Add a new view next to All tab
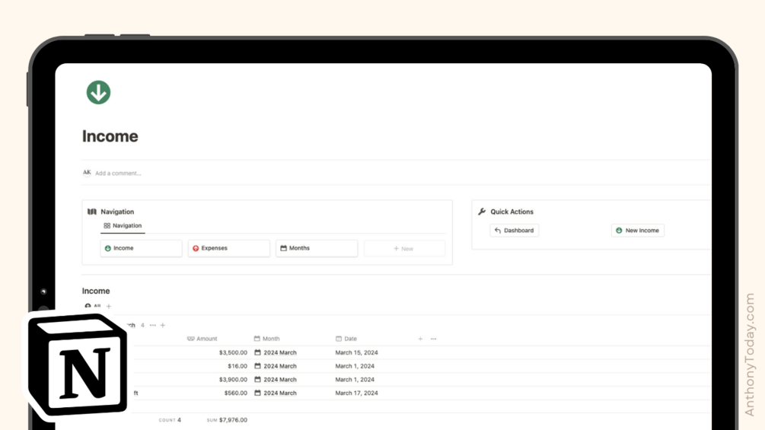This screenshot has height=430, width=765. 109,306
